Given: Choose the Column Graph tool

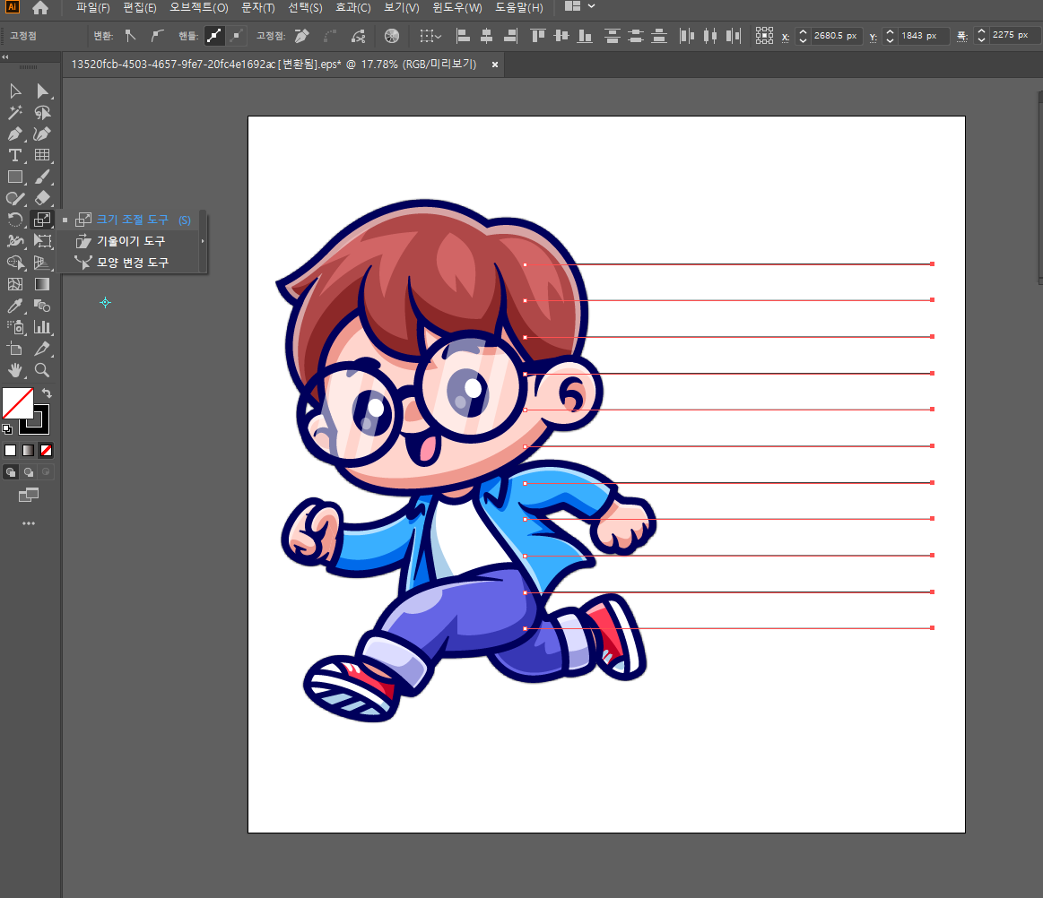Looking at the screenshot, I should pyautogui.click(x=42, y=327).
